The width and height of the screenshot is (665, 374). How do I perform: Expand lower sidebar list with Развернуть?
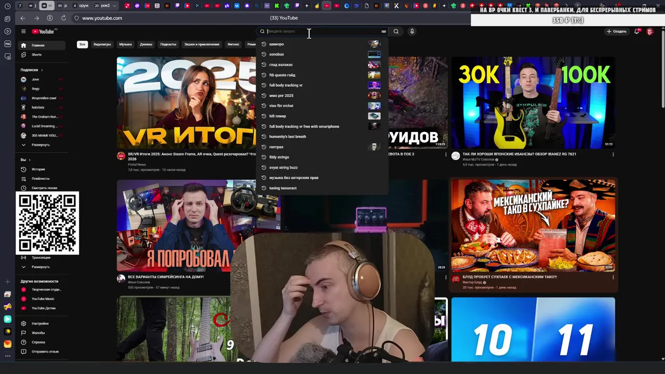click(x=42, y=267)
